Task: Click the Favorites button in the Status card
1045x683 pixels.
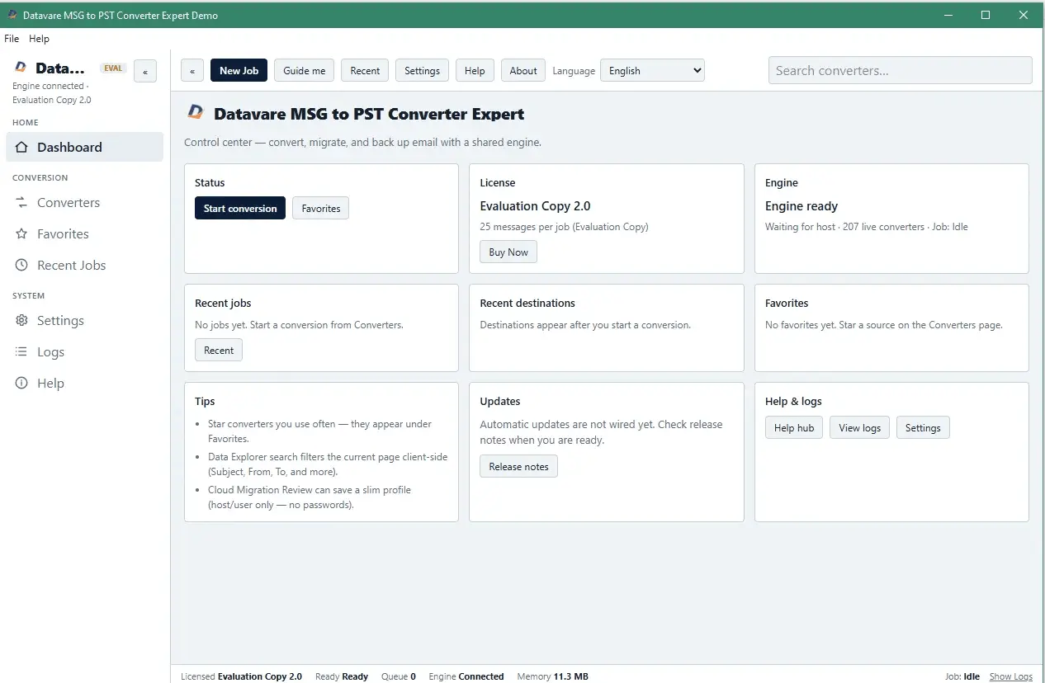Action: click(x=321, y=208)
